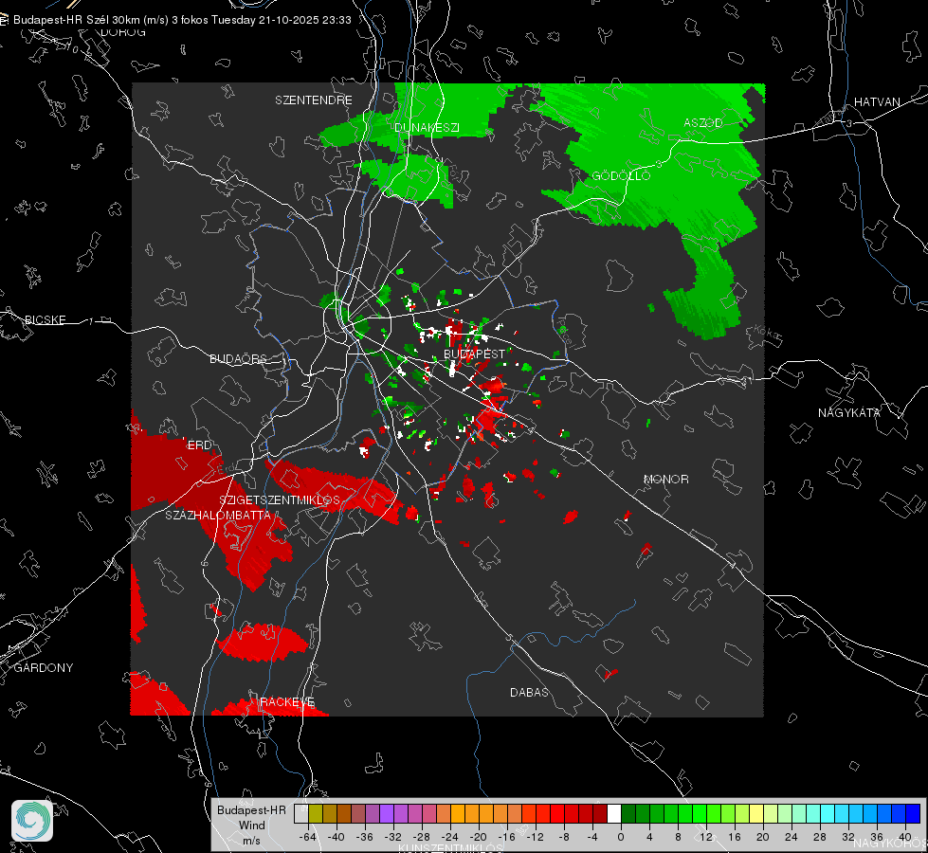
Task: Click the 'ASZÓD' map label
Action: (x=703, y=122)
